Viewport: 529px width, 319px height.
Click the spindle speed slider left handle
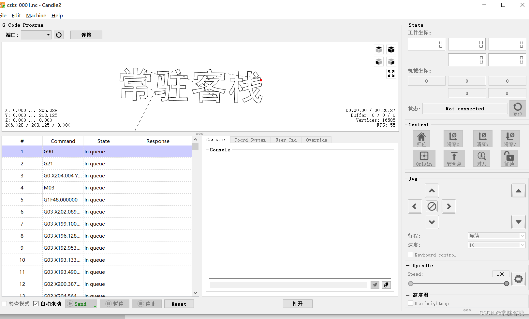pos(411,284)
